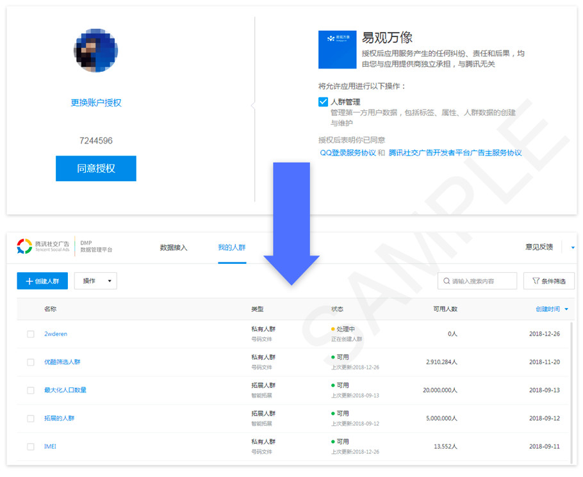This screenshot has height=477, width=583.
Task: Open 意见反馈 in the DMP header
Action: [539, 247]
